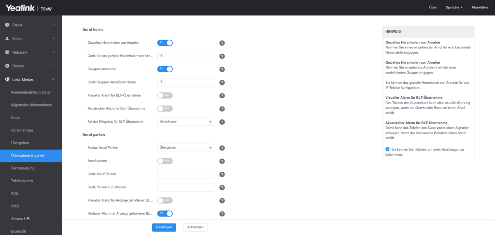Click help icon next to Gezieltes Heranholen von Anrufen

coord(222,43)
